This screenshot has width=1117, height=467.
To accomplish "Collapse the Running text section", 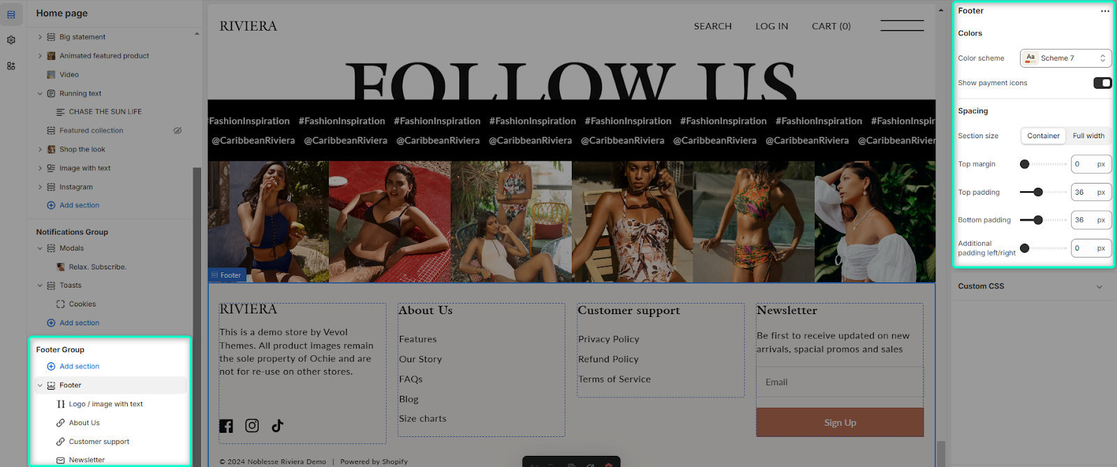I will (40, 94).
